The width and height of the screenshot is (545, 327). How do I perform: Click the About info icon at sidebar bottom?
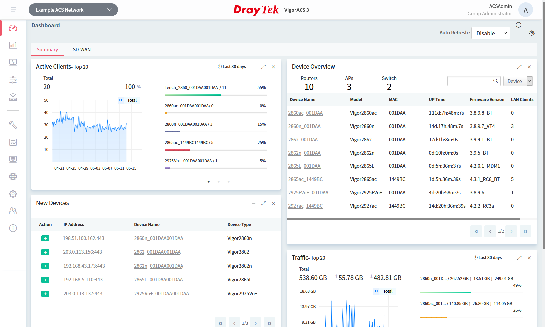click(x=13, y=228)
